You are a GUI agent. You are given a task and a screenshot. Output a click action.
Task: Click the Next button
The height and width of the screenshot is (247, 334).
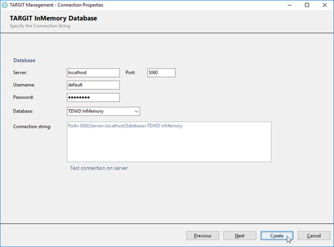click(x=240, y=236)
